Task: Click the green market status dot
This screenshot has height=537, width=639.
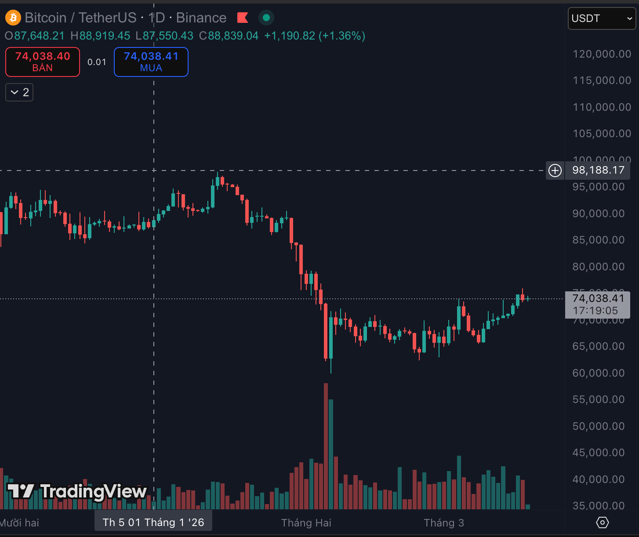Action: tap(266, 18)
